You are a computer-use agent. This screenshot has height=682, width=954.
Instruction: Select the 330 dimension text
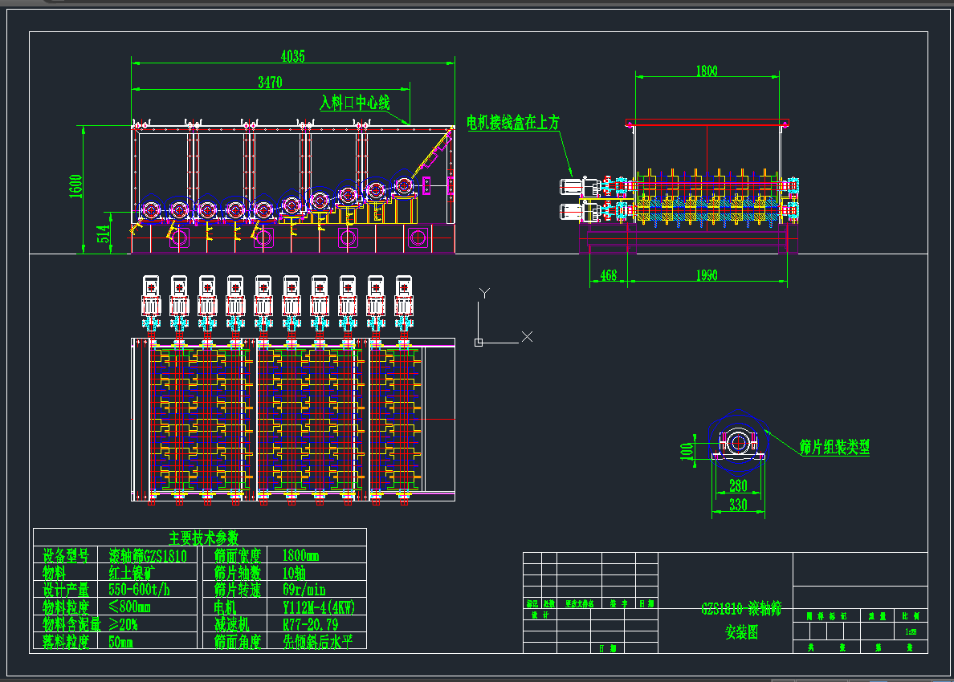[x=738, y=505]
